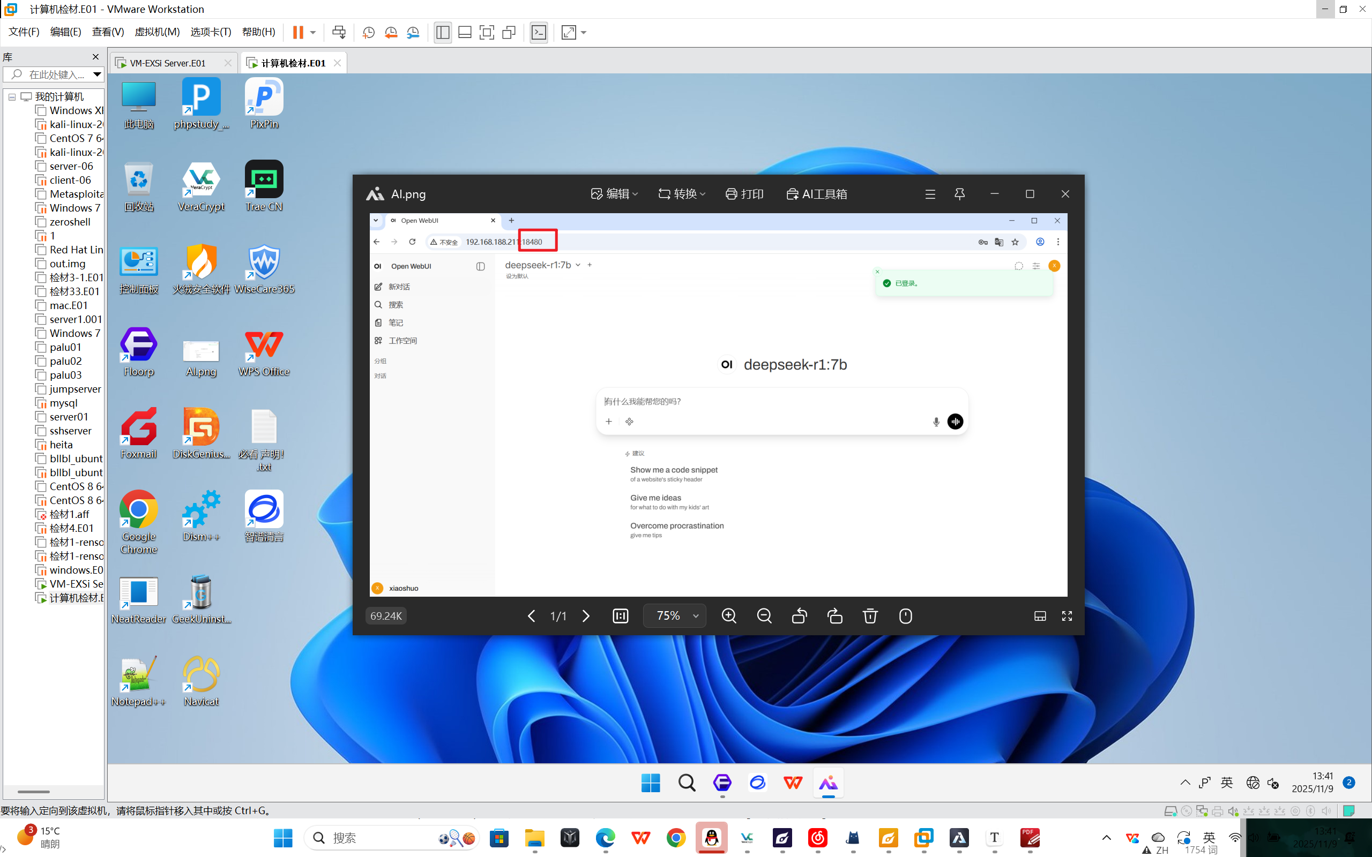This screenshot has width=1372, height=857.
Task: Rotate image counterclockwise icon
Action: (800, 615)
